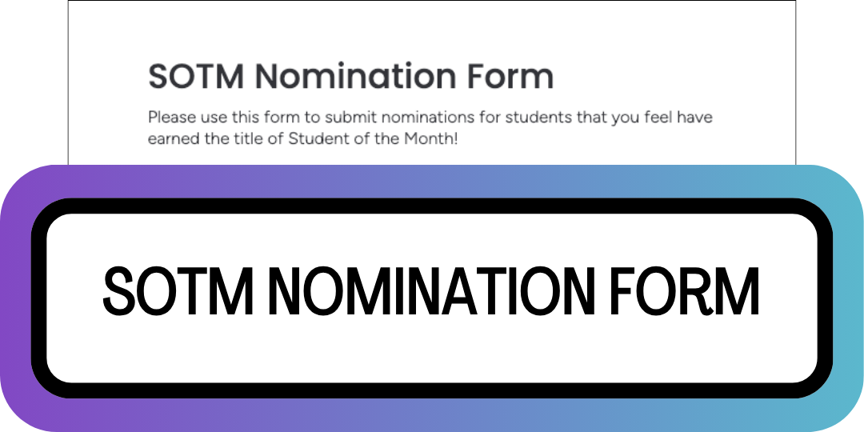Open the form preview thumbnail
The image size is (864, 432).
(432, 82)
